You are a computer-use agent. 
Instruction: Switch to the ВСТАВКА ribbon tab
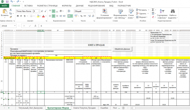coord(28,6)
